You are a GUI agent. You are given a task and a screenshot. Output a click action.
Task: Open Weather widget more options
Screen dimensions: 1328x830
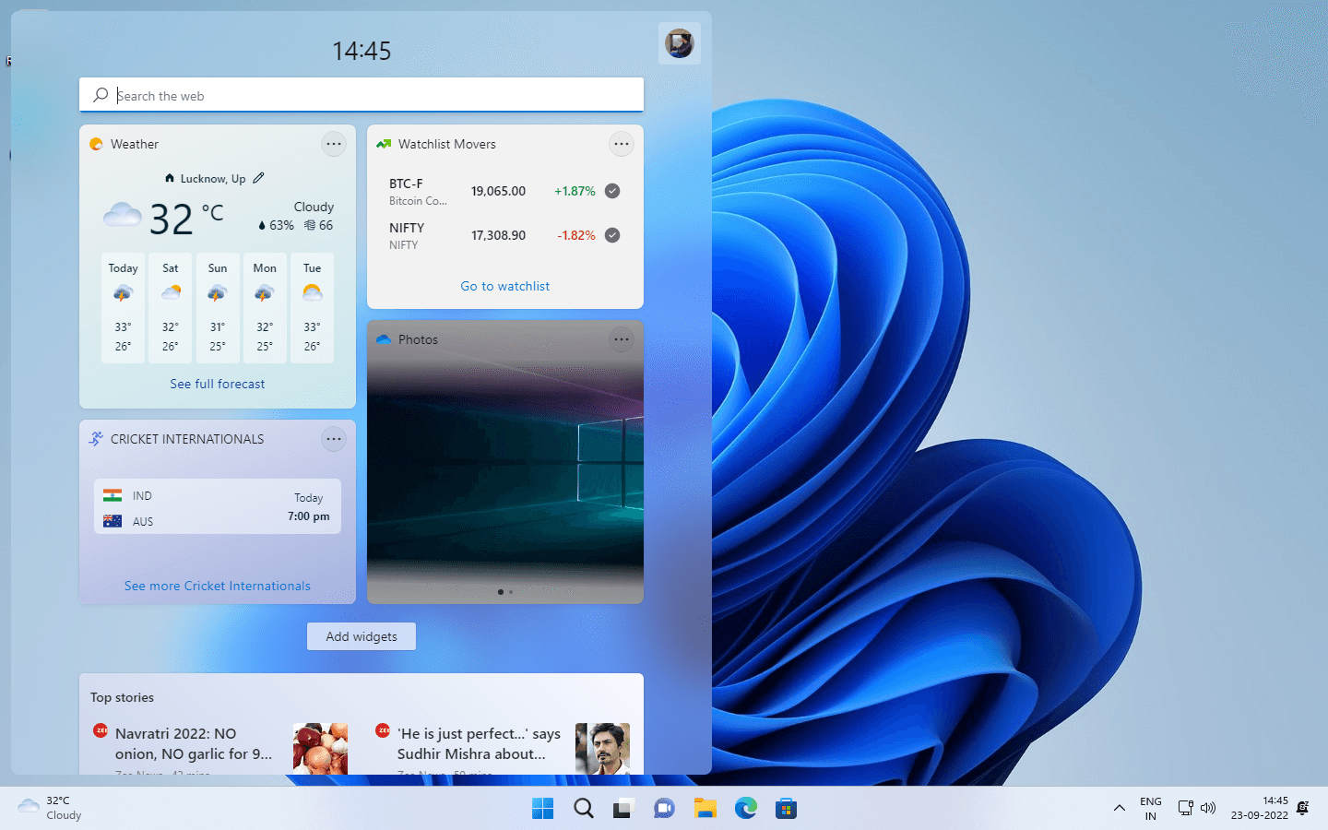pos(334,144)
